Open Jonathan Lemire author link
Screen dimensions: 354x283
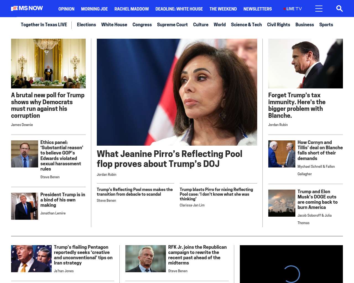point(53,213)
